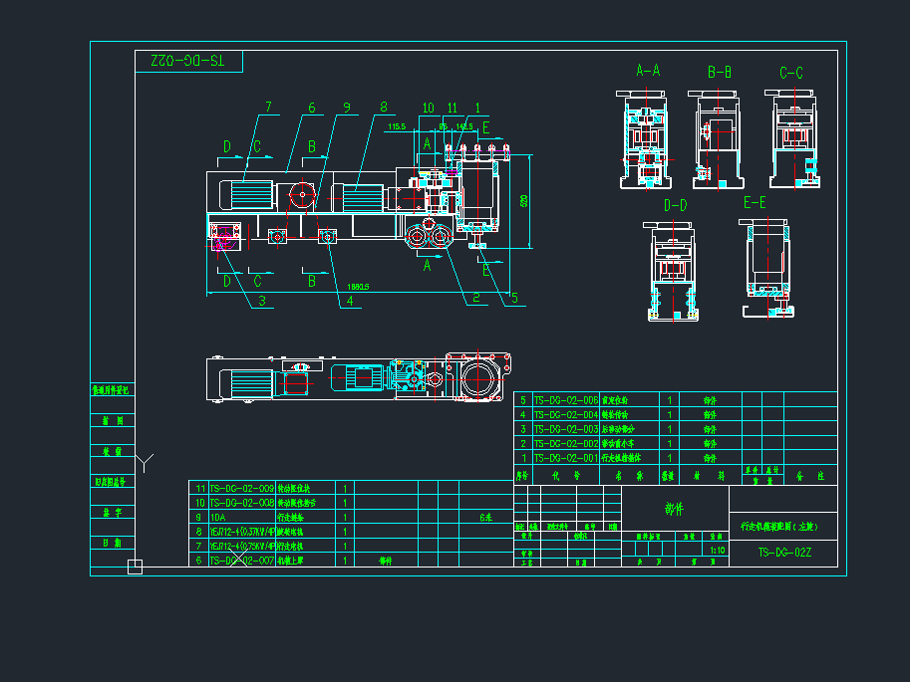
Task: Click TS-DG-02Z drawing number in title block
Action: pos(784,553)
